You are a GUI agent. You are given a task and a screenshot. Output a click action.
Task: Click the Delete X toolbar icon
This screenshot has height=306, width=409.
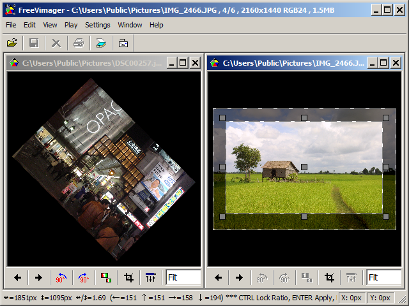pos(56,43)
